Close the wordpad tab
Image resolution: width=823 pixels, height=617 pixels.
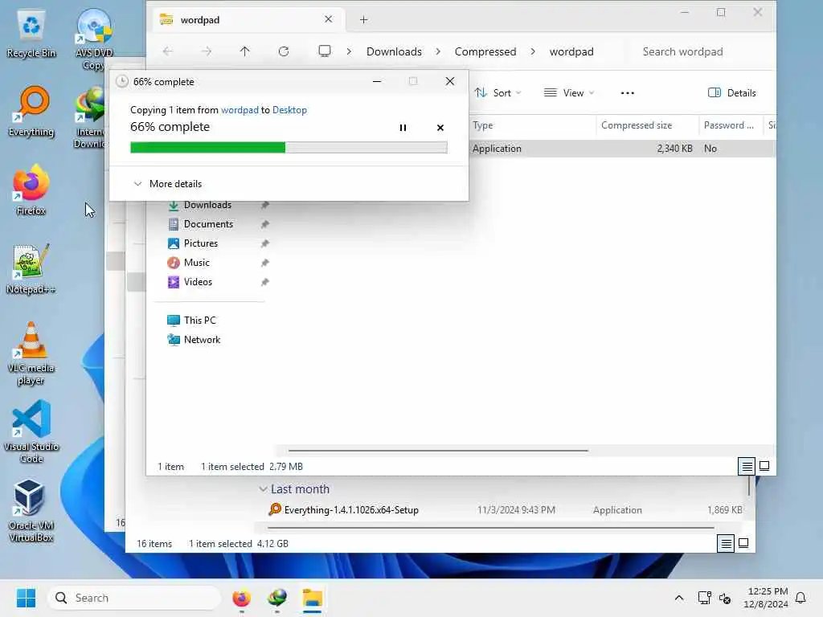click(x=328, y=19)
